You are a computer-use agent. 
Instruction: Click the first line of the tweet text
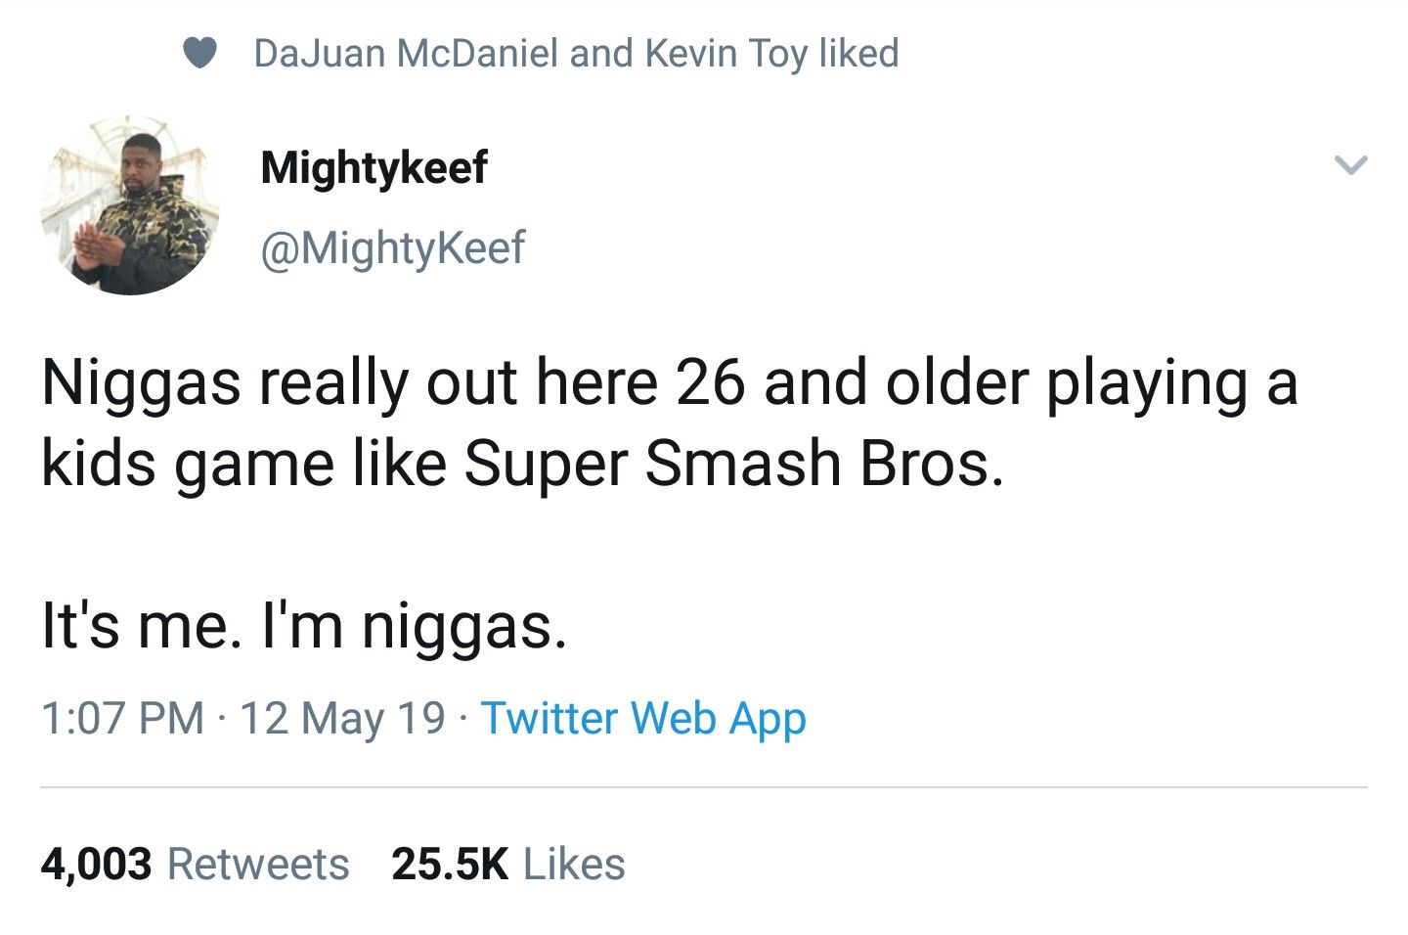point(669,382)
